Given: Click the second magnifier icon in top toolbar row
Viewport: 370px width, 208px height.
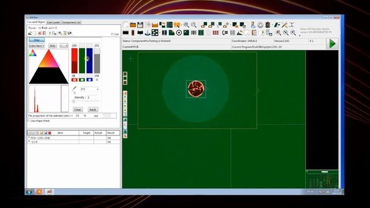Looking at the screenshot, I should 194,25.
